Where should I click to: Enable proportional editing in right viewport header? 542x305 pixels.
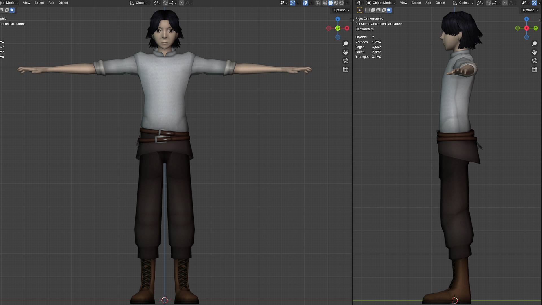(505, 3)
